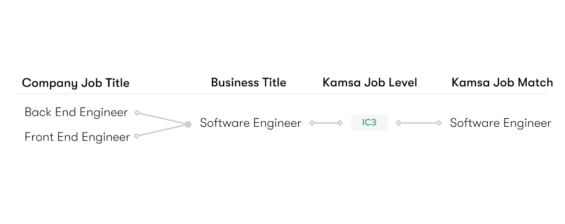Click Software Engineer under Kamsa Job Match
The image size is (565, 224).
(500, 123)
